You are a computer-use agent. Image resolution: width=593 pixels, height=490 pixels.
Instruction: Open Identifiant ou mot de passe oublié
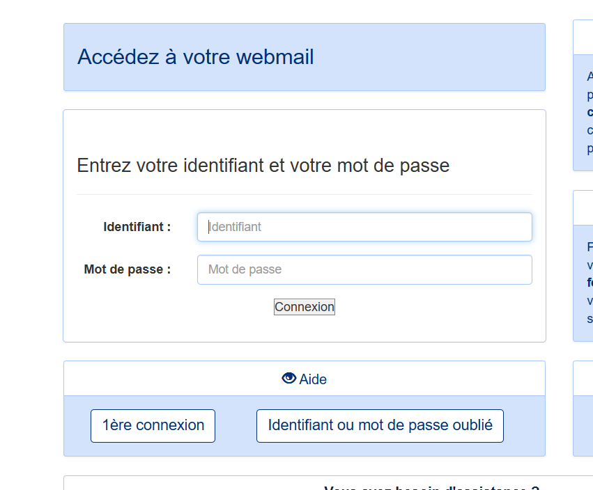380,426
